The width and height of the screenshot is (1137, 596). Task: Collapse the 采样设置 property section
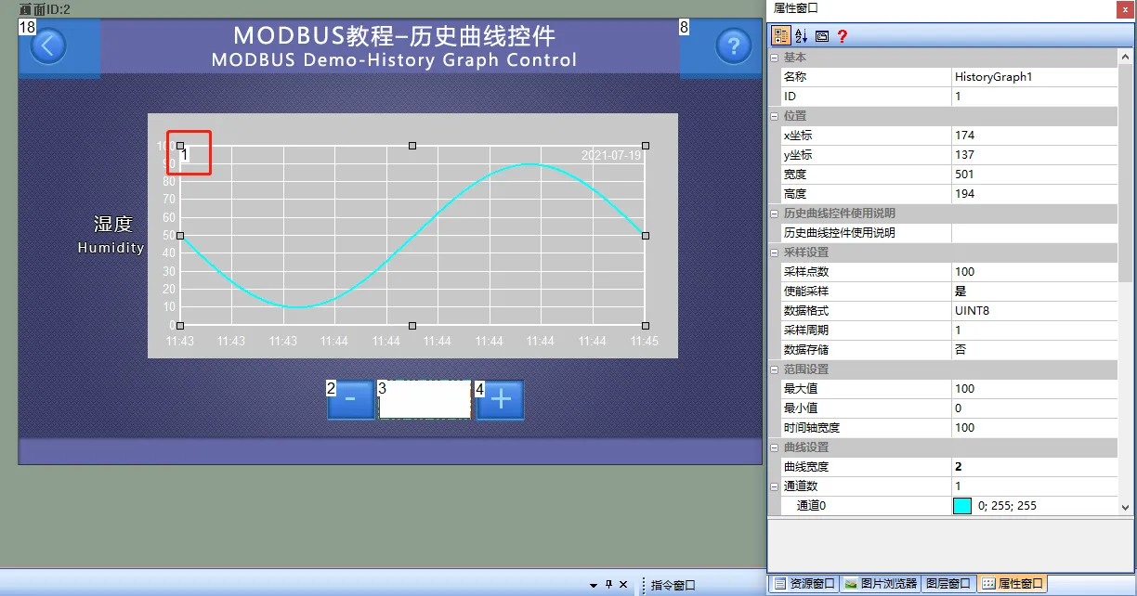(776, 252)
